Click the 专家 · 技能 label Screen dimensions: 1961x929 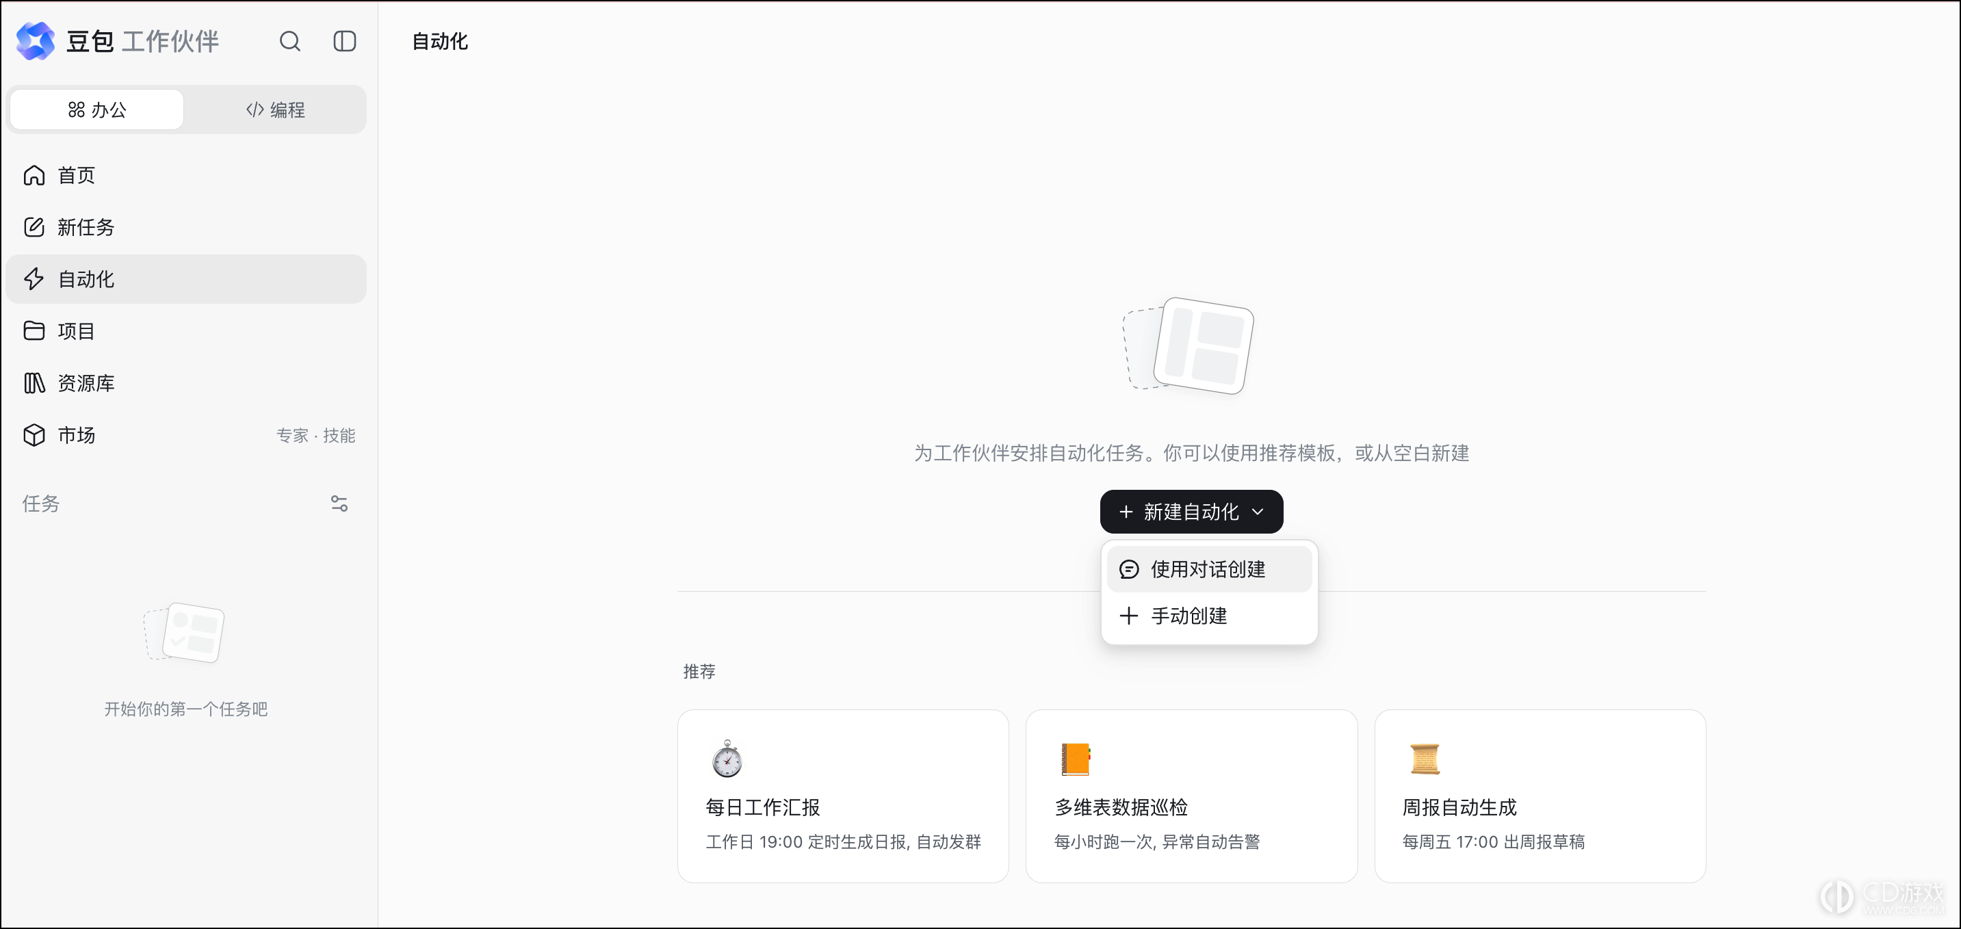(x=316, y=435)
